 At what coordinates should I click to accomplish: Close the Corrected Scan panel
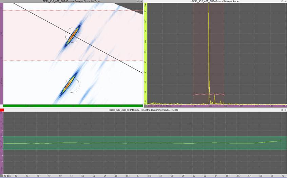point(141,1)
